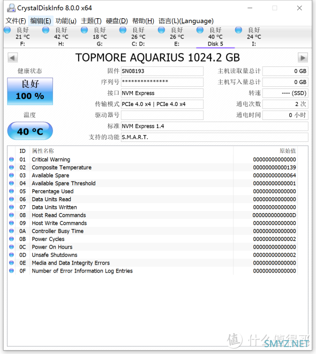Image resolution: width=316 pixels, height=354 pixels.
Task: Select drive F: status icon at 21 °C
Action: tap(7, 30)
